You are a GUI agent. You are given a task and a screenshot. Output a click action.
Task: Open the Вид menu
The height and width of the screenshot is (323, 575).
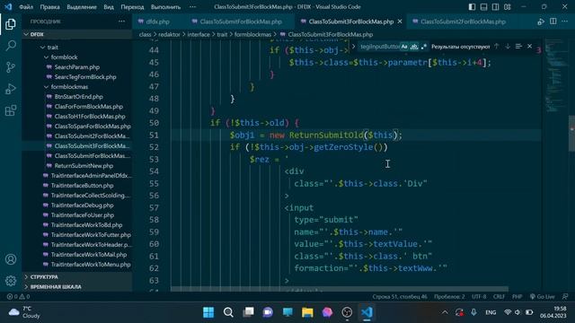pos(109,7)
